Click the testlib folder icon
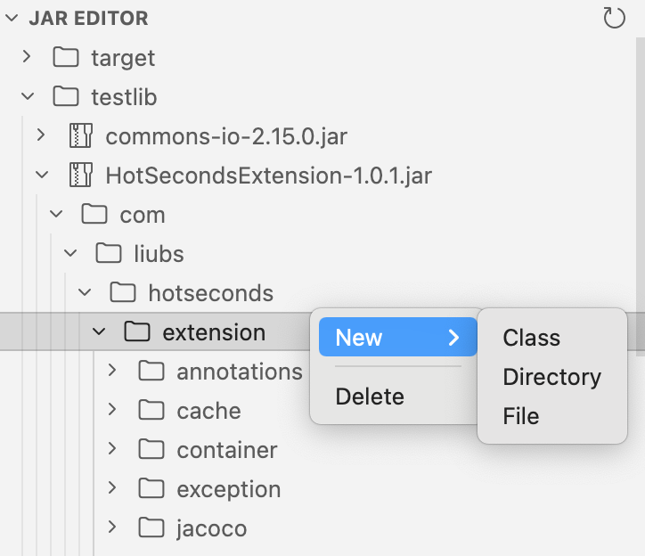The image size is (645, 556). point(66,97)
